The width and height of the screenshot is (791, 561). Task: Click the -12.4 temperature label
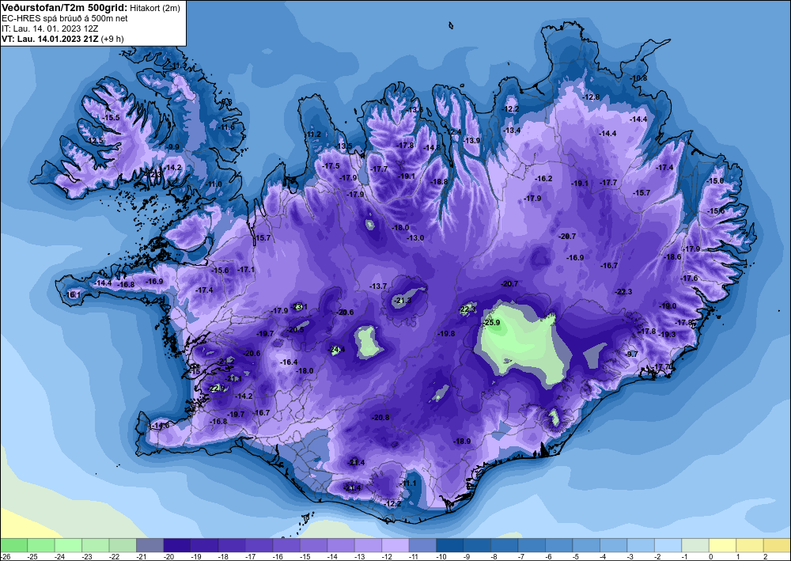[453, 131]
